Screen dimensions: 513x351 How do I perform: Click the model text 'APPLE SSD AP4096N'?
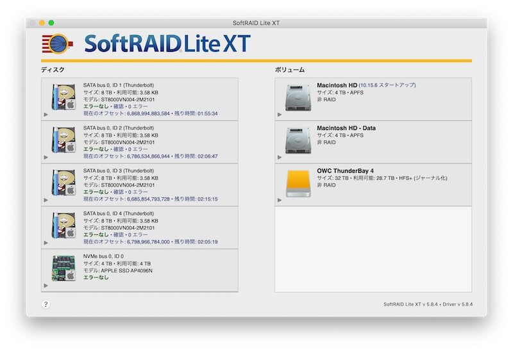click(126, 271)
